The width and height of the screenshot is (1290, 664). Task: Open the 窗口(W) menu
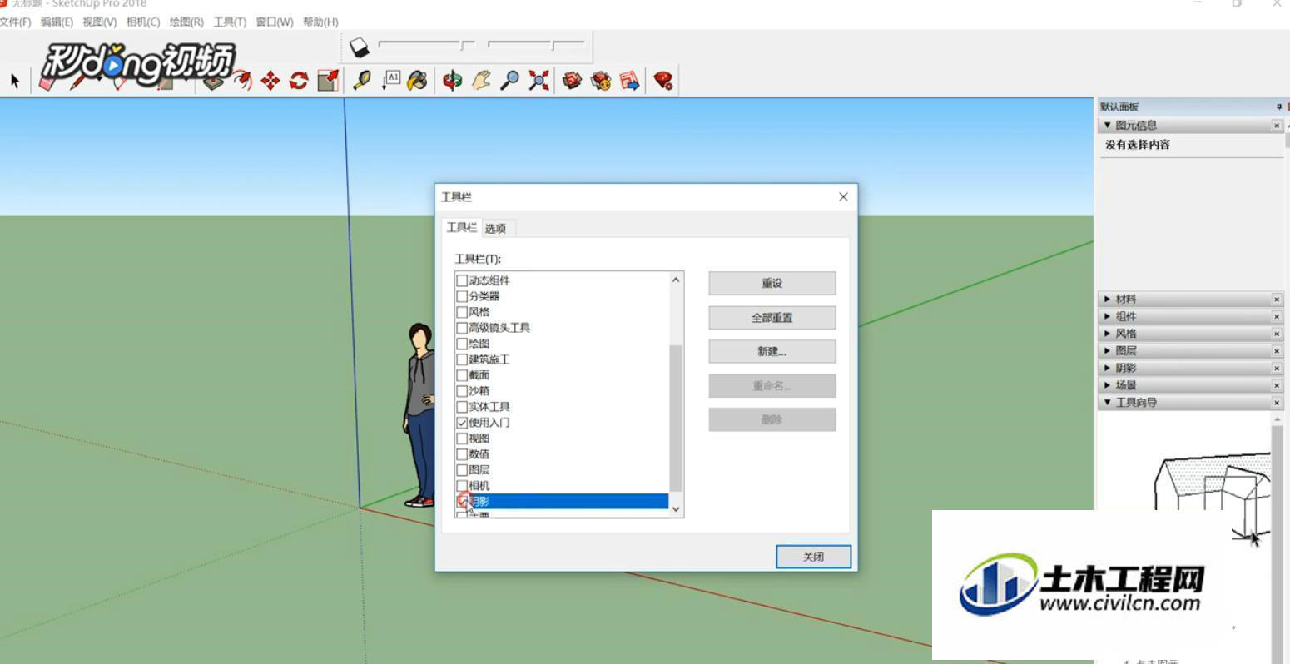(x=275, y=22)
